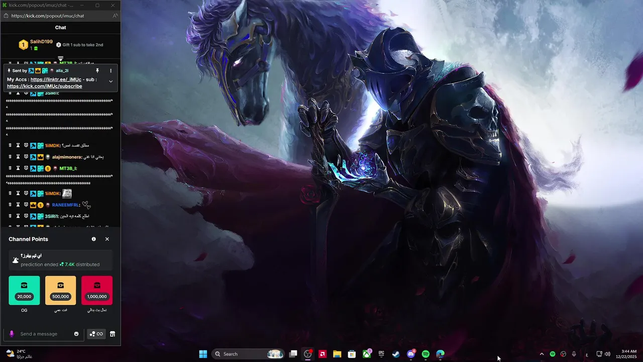Open Xbox app from the taskbar
The height and width of the screenshot is (362, 643).
367,354
